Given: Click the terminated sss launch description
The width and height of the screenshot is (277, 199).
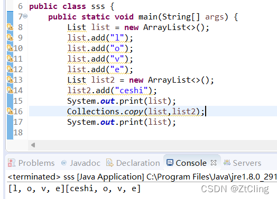Looking at the screenshot, I should (142, 177).
